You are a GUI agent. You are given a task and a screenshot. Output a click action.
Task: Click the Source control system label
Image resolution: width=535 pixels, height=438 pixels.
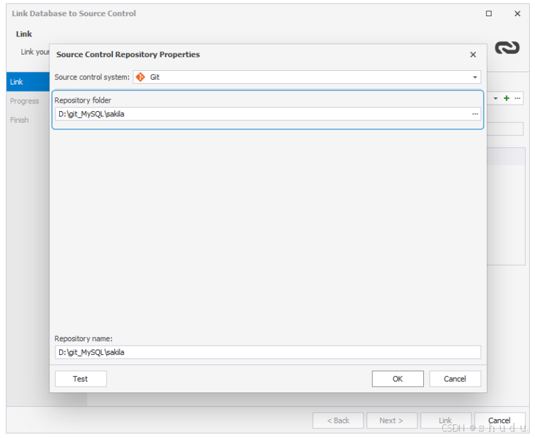(92, 77)
